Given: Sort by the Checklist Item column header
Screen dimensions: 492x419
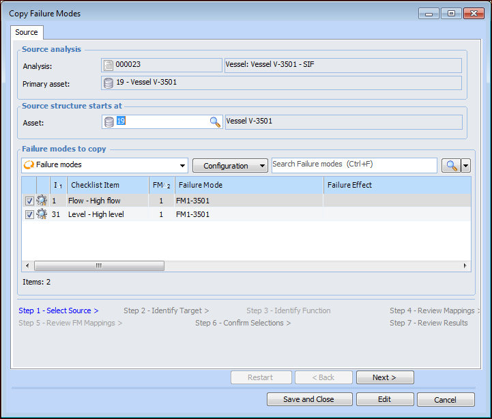Looking at the screenshot, I should tap(106, 185).
